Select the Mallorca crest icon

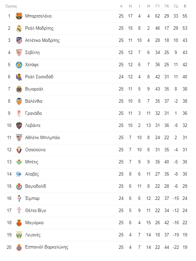click(19, 223)
